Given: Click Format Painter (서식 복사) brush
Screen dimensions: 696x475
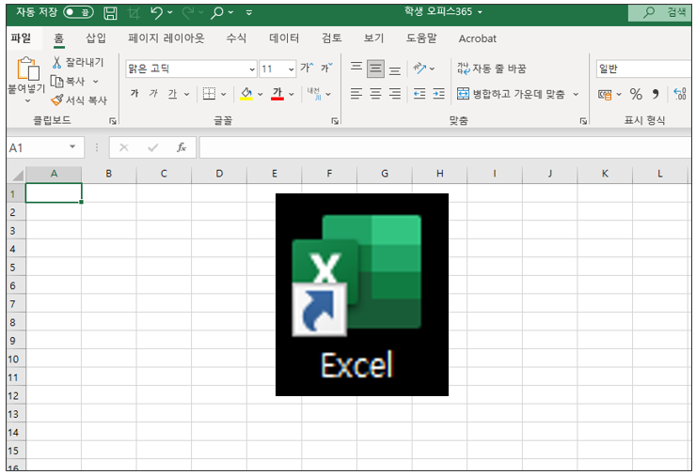Looking at the screenshot, I should click(x=56, y=100).
